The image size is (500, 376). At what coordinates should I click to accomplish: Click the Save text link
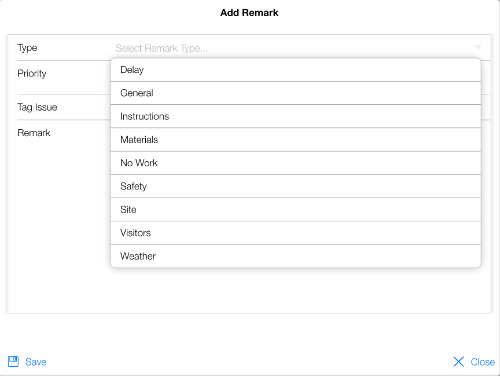(x=36, y=362)
